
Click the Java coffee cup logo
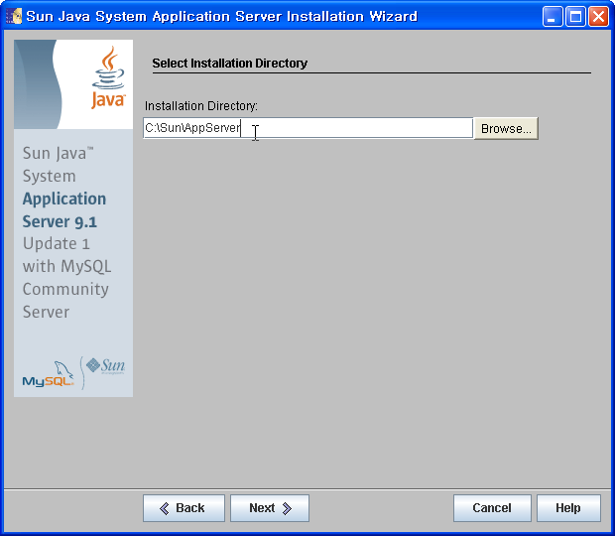click(x=108, y=76)
